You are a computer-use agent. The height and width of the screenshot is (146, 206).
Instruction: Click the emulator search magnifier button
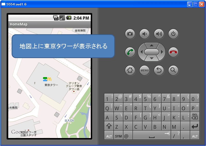click(x=174, y=70)
